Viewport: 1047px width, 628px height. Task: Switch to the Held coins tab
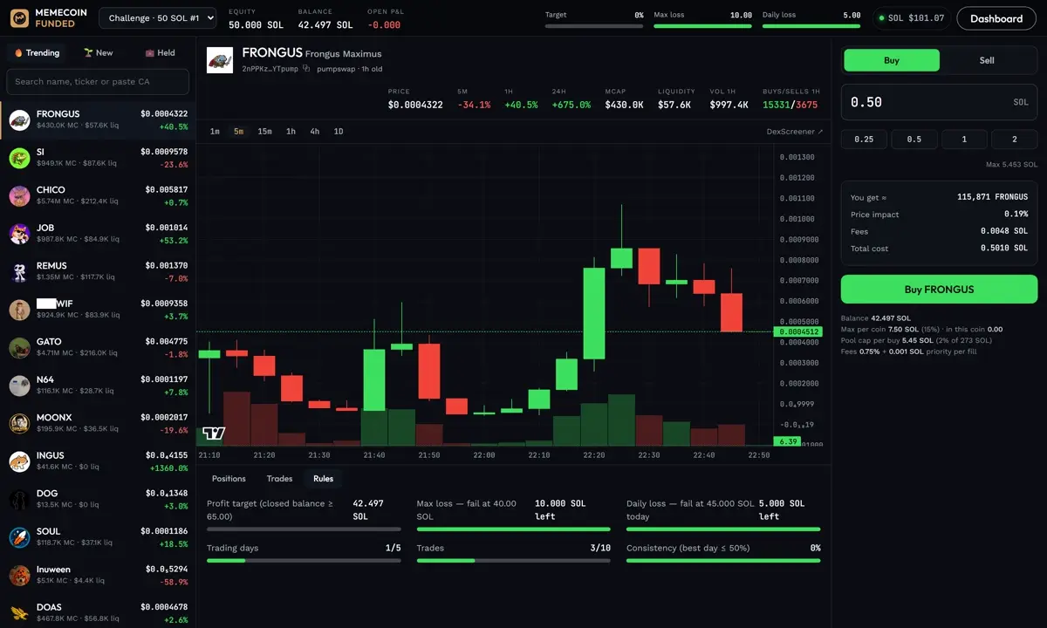159,53
